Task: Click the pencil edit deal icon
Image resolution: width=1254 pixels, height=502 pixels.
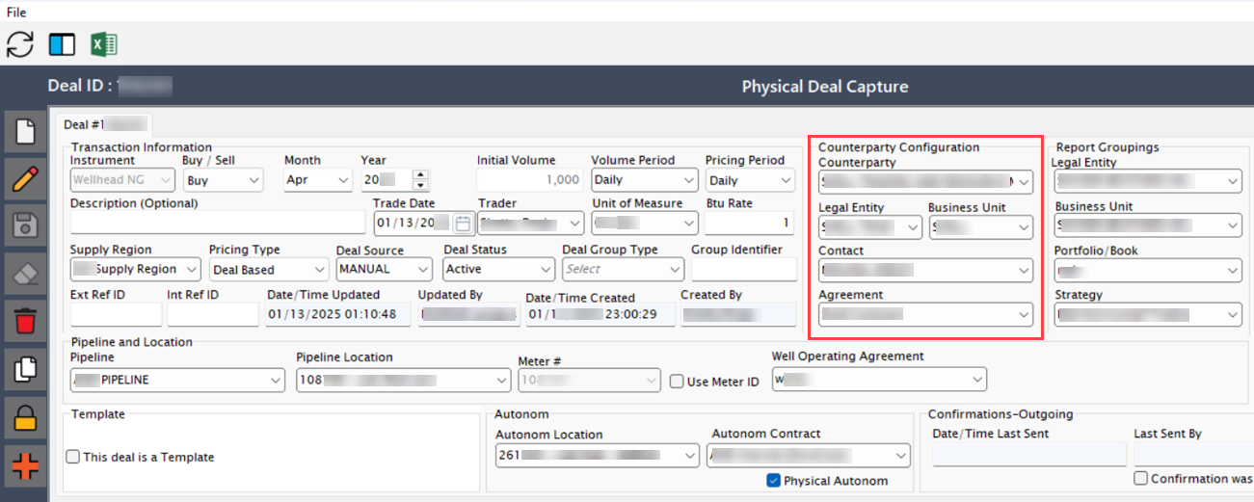Action: 25,179
